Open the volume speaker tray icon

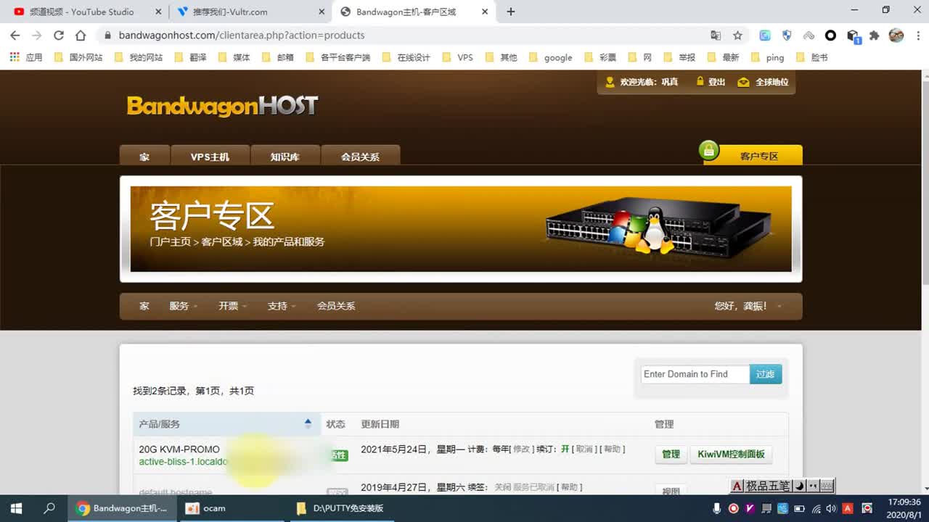(831, 508)
